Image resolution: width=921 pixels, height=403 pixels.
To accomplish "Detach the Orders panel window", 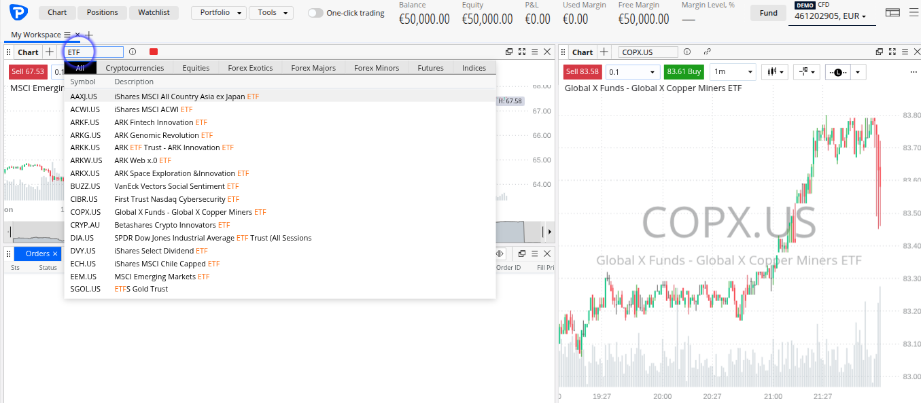I will click(x=522, y=253).
